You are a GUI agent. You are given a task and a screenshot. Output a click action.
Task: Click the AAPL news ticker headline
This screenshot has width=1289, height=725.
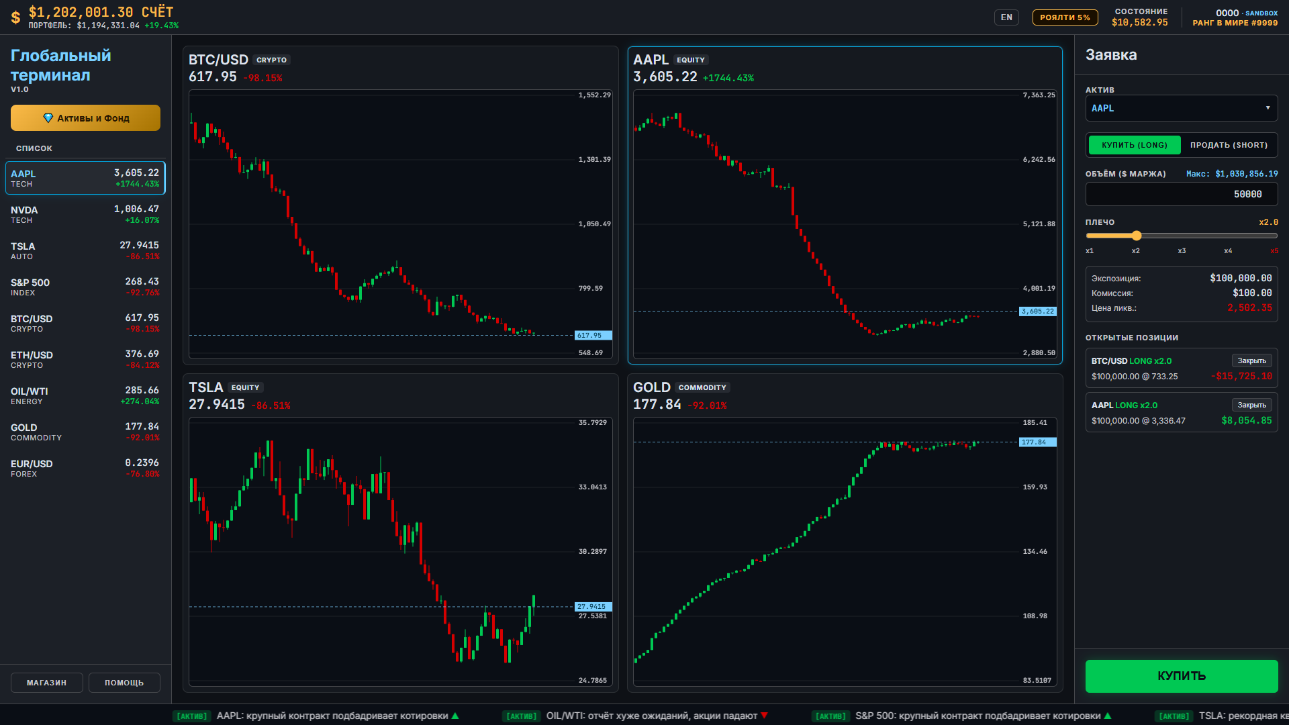click(x=332, y=716)
